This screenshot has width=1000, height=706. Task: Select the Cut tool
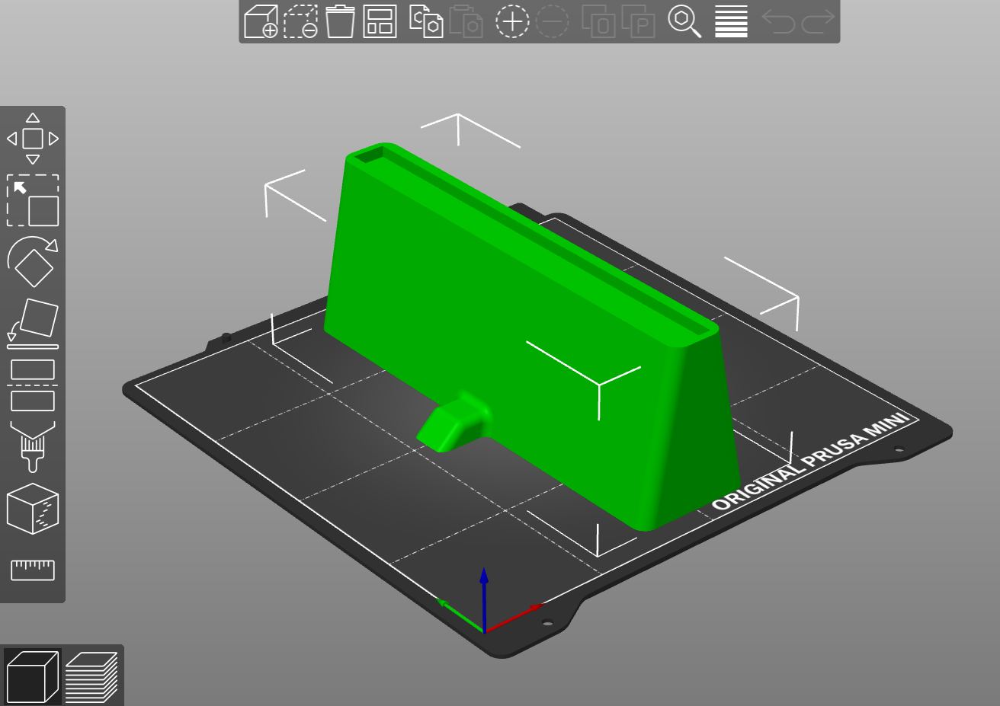[x=33, y=385]
